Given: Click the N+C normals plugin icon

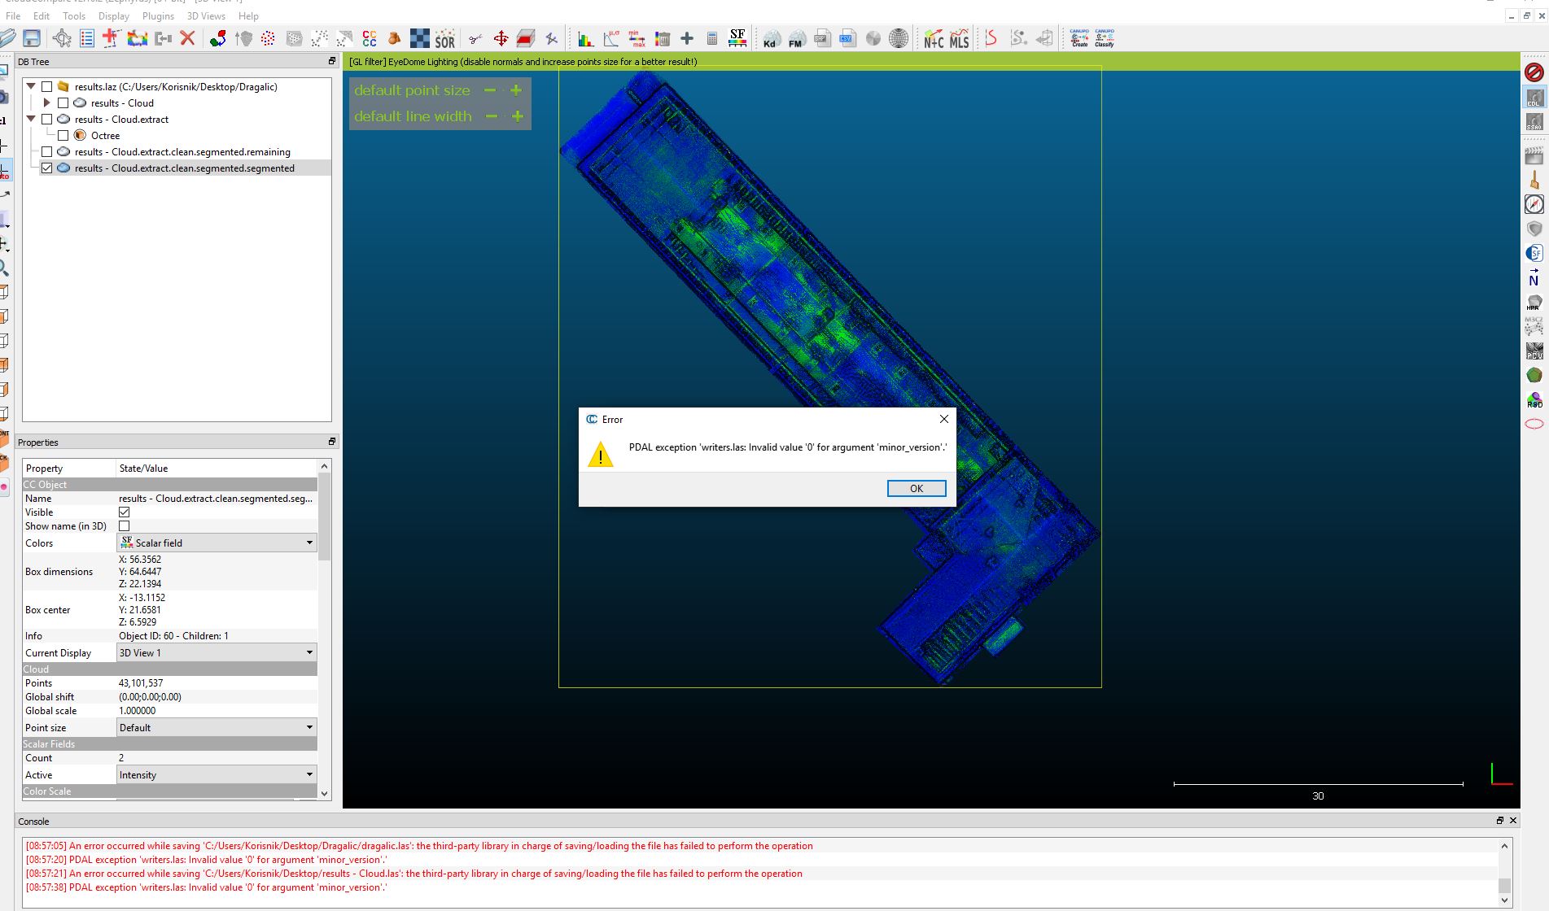Looking at the screenshot, I should 933,38.
